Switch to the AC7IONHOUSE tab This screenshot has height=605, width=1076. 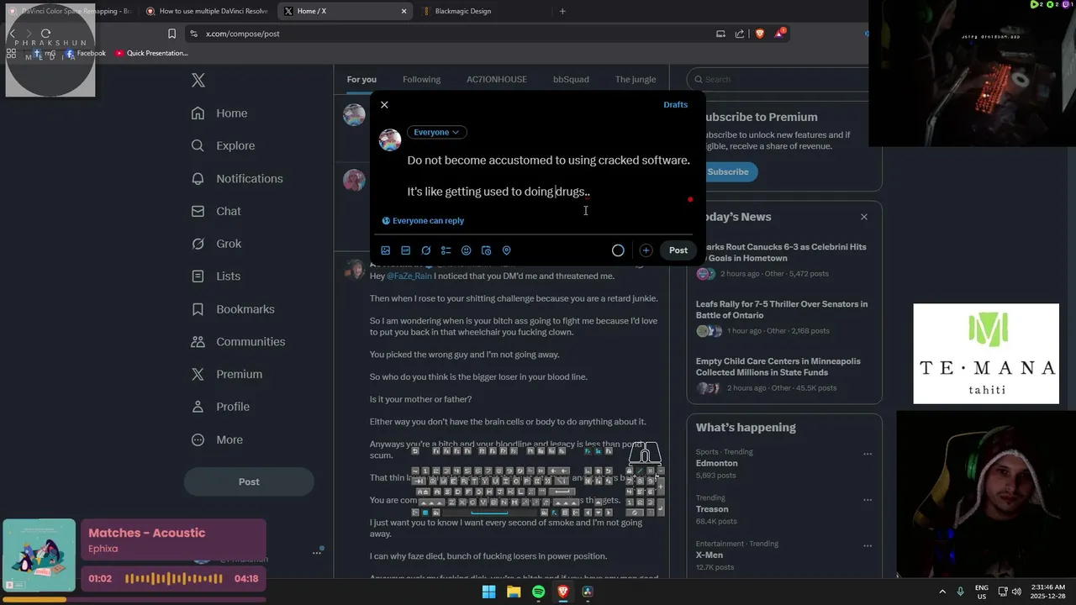click(x=497, y=80)
